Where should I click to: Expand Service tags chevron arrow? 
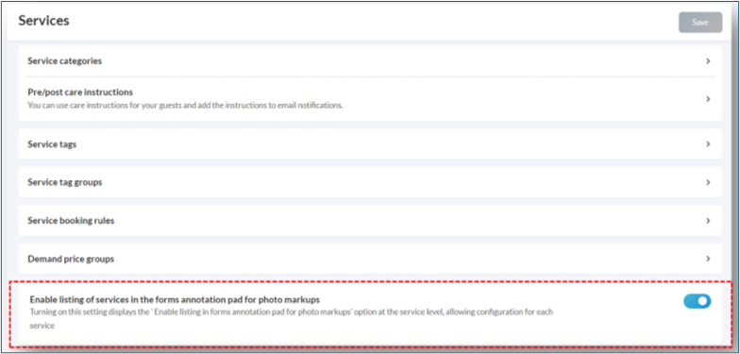coord(708,143)
